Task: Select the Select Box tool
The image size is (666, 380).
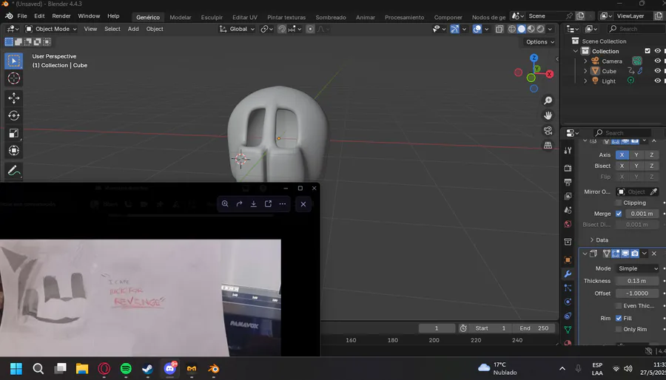Action: [x=13, y=61]
